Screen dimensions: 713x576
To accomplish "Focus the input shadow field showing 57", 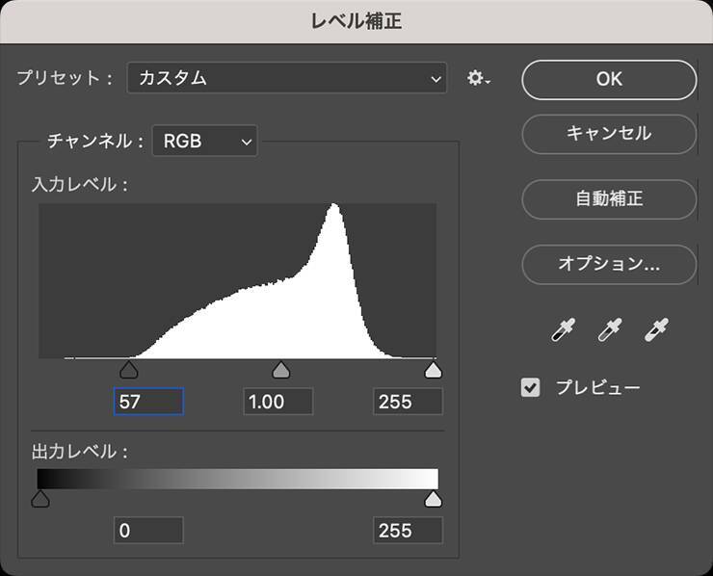I will (x=148, y=402).
